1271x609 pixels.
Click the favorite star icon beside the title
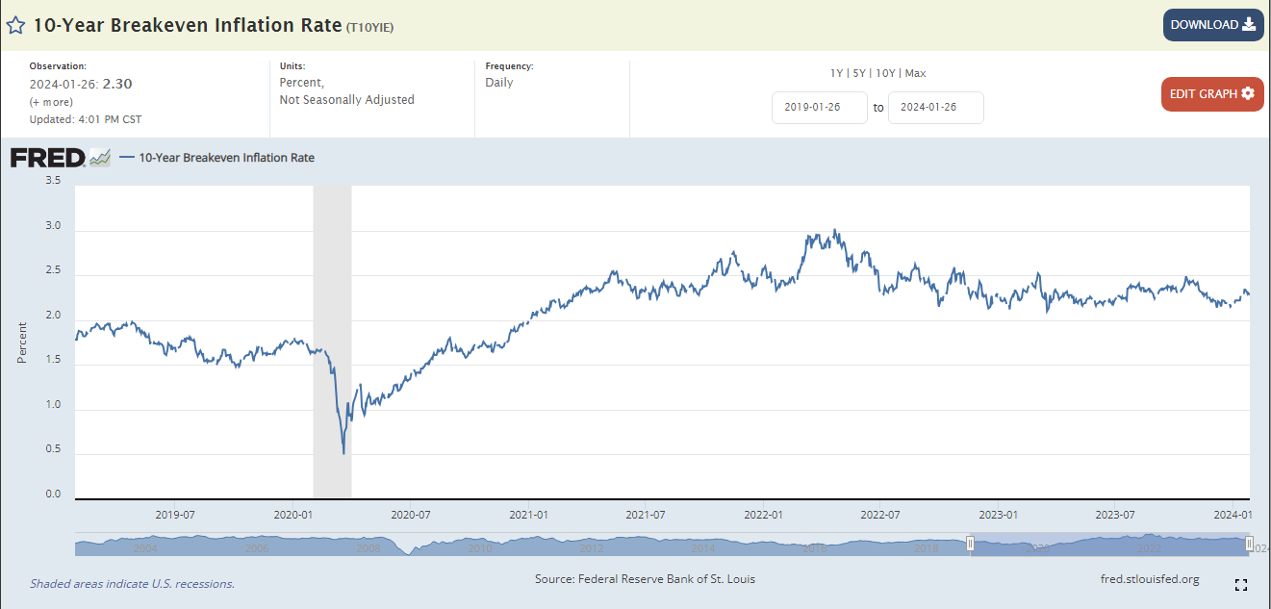point(16,26)
